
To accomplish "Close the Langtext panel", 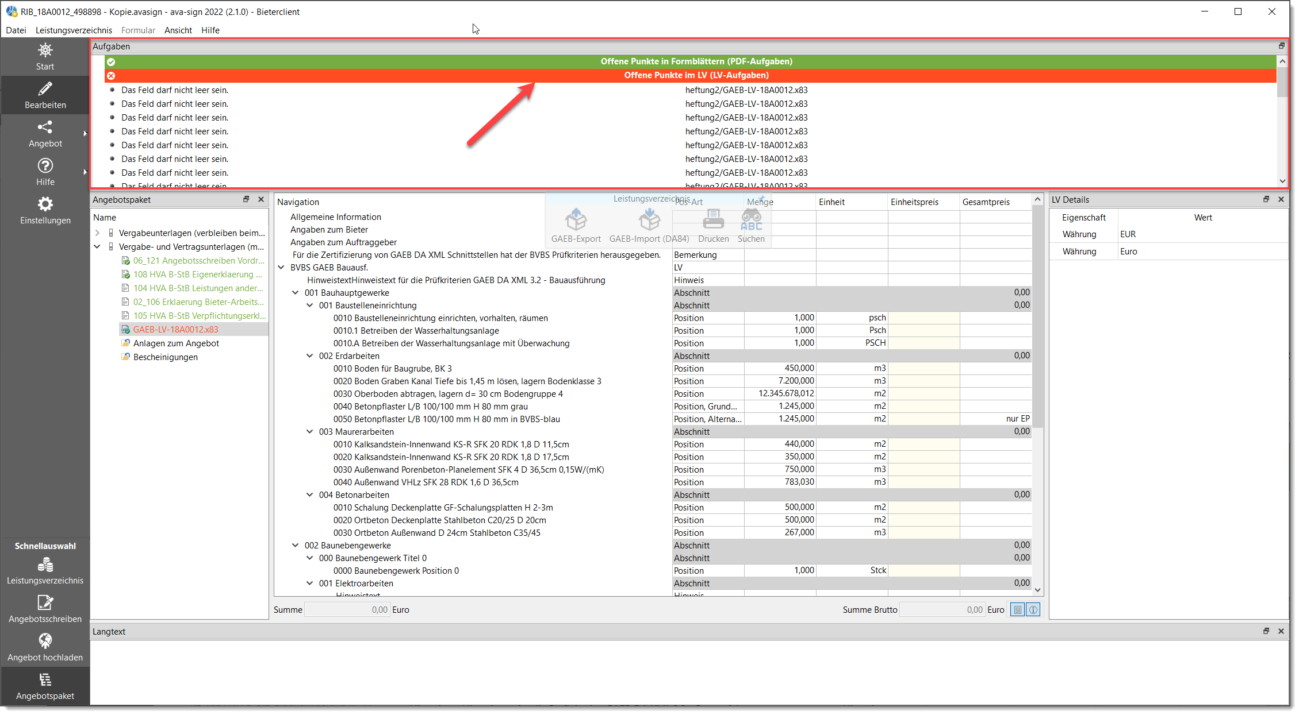I will click(x=1281, y=631).
